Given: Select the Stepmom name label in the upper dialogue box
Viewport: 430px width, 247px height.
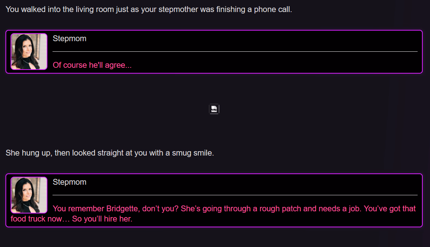Looking at the screenshot, I should pos(69,39).
